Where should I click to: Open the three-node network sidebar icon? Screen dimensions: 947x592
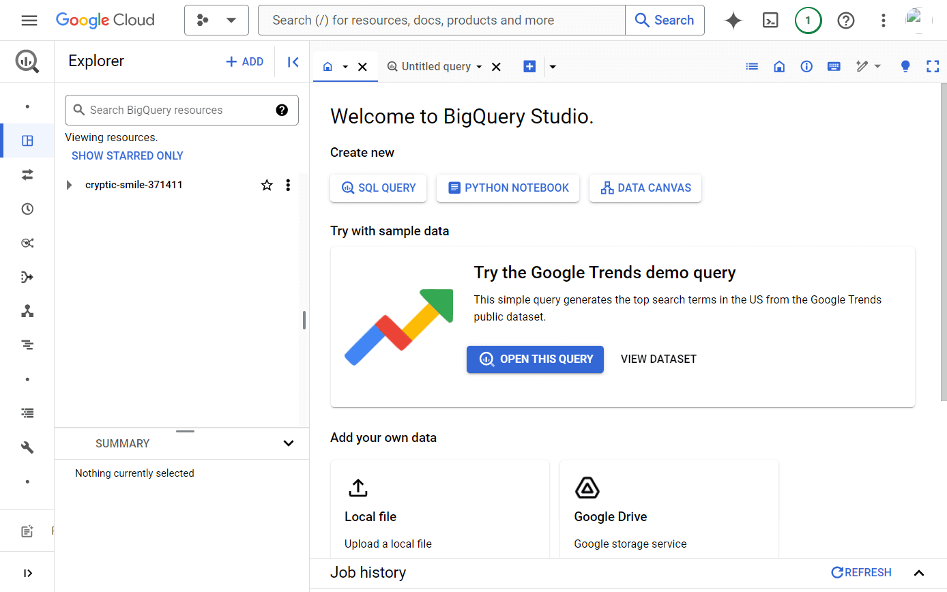click(x=27, y=311)
